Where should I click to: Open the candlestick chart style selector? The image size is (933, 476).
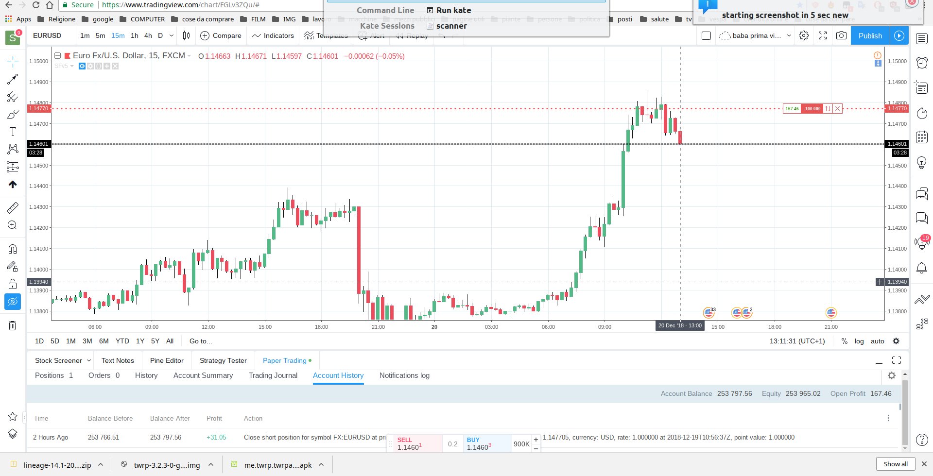[x=186, y=35]
